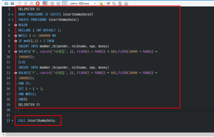Save the script with the floppy disk icon

(x=12, y=3)
